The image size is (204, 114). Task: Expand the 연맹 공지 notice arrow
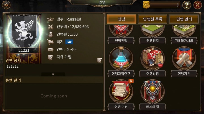53,74
